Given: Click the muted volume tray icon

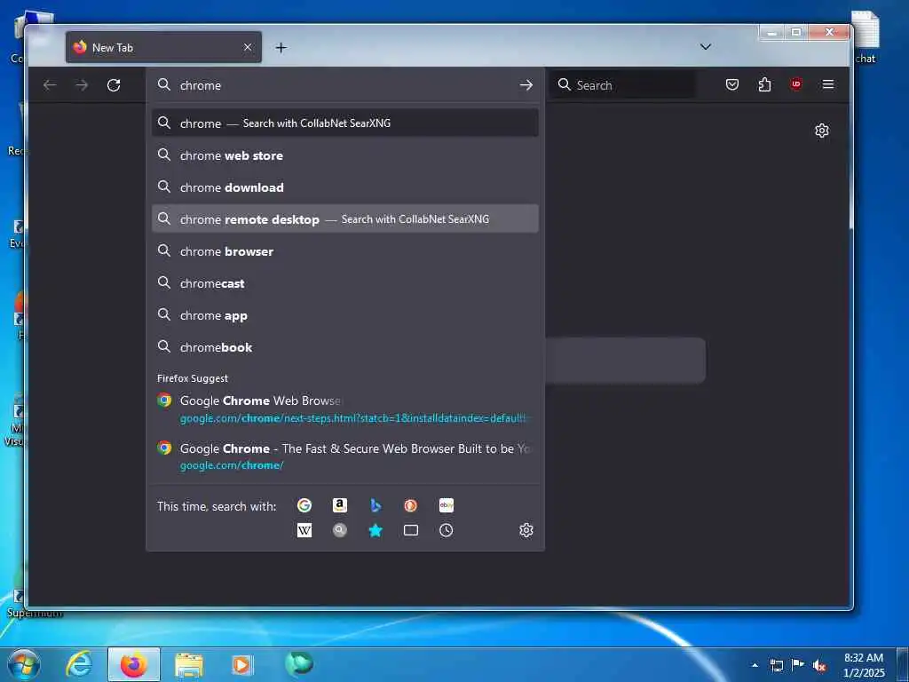Looking at the screenshot, I should point(818,665).
